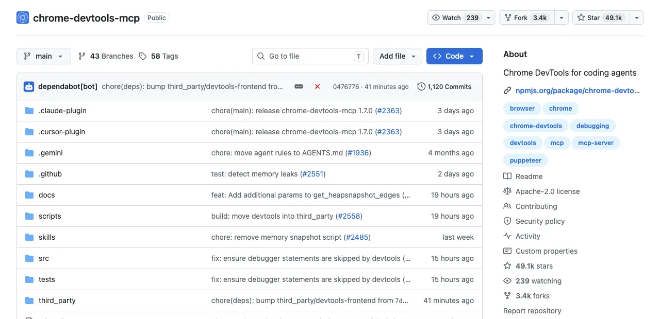Open the Apache-2.0 license link
The image size is (660, 319).
(x=548, y=191)
